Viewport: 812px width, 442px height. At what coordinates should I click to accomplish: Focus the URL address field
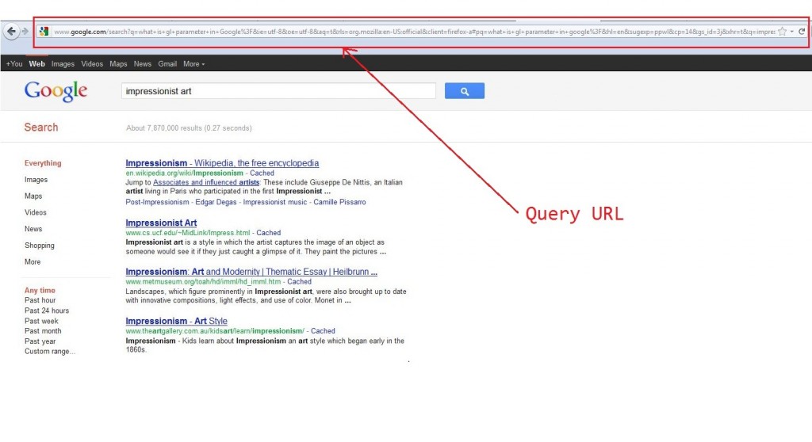(x=414, y=32)
